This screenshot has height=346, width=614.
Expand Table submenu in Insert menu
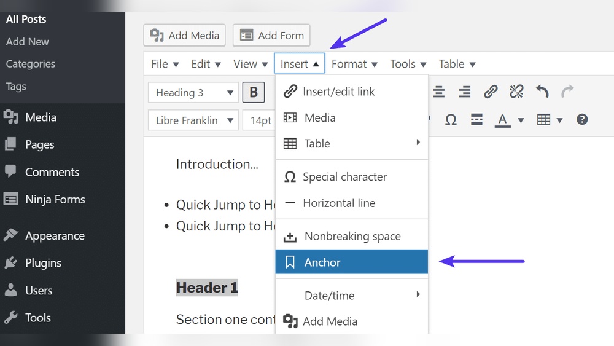click(352, 143)
